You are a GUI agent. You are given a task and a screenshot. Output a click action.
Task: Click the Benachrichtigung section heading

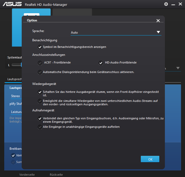coord(45,40)
